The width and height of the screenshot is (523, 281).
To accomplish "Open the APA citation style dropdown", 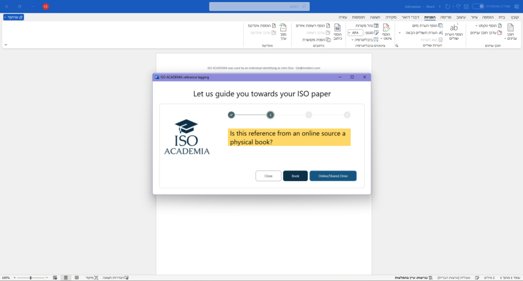I will click(355, 33).
